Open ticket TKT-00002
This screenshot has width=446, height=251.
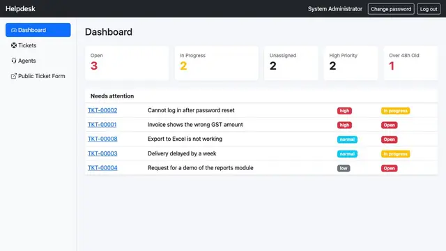click(102, 110)
